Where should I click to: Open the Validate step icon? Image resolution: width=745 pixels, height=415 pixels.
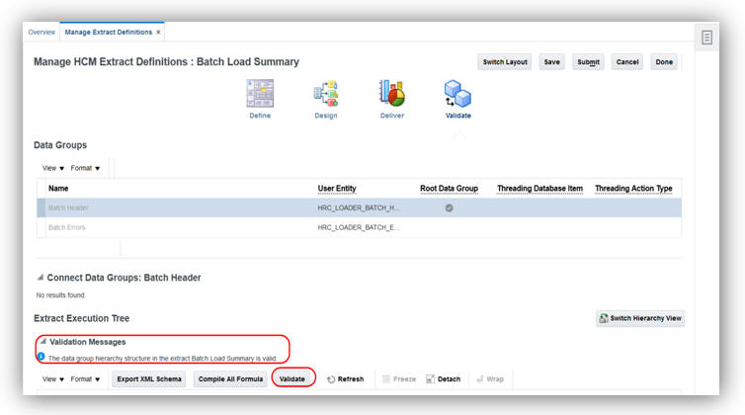457,94
